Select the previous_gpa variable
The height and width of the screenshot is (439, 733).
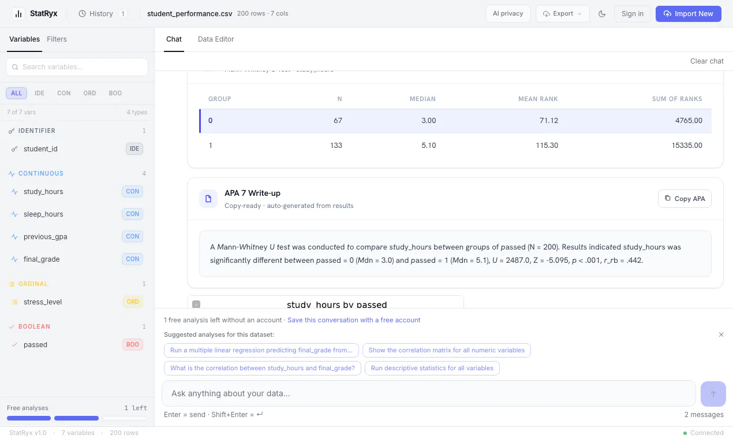(77, 236)
